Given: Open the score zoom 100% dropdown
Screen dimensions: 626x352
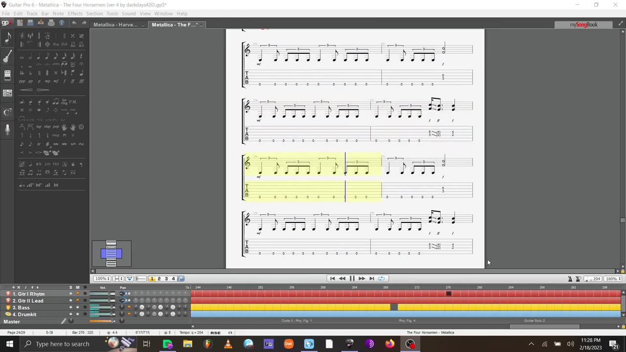Looking at the screenshot, I should click(x=102, y=279).
